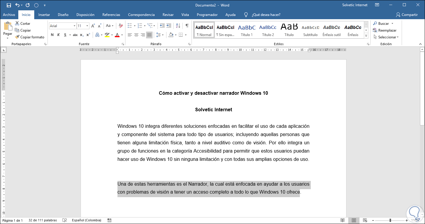This screenshot has width=425, height=224.
Task: Apply the bulleted list icon
Action: point(130,26)
